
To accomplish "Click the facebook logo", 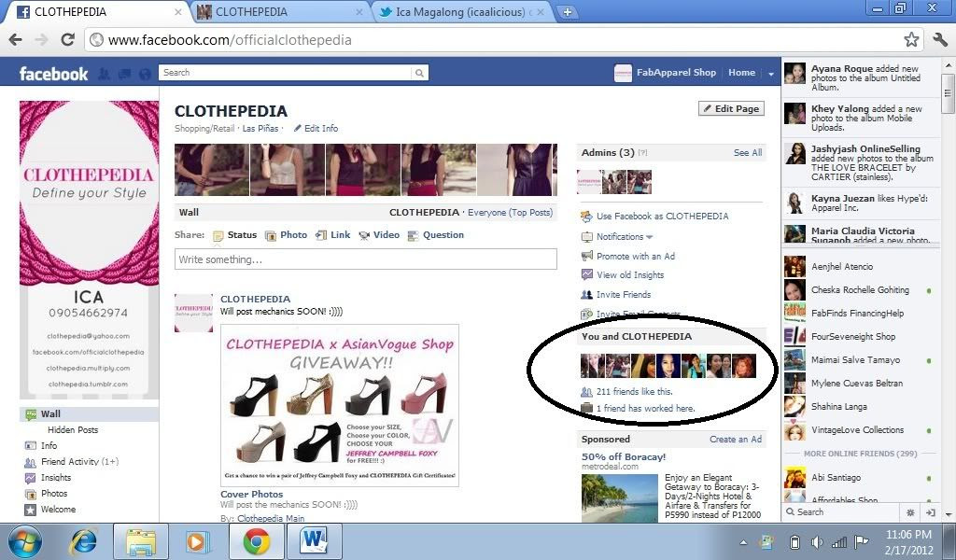I will pos(53,74).
